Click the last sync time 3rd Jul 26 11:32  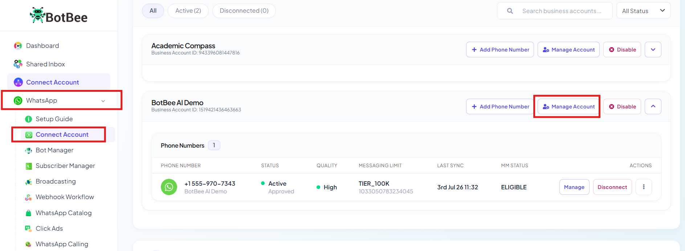point(458,187)
